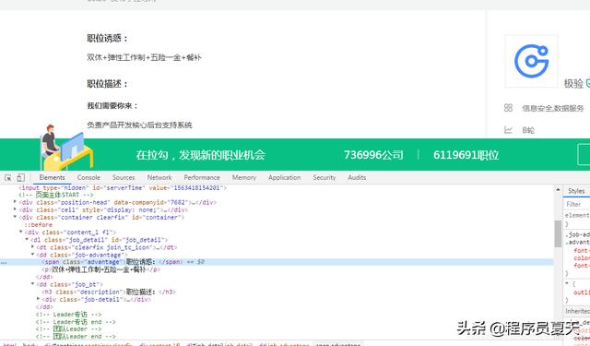Click the 负责产品开发核心后台支持系统 line
Viewport: 590px width, 346px height.
click(x=139, y=125)
